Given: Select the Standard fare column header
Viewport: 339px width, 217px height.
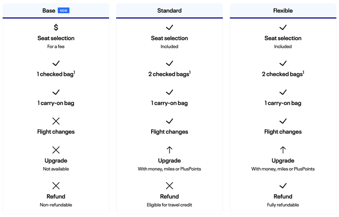Looking at the screenshot, I should click(x=169, y=11).
